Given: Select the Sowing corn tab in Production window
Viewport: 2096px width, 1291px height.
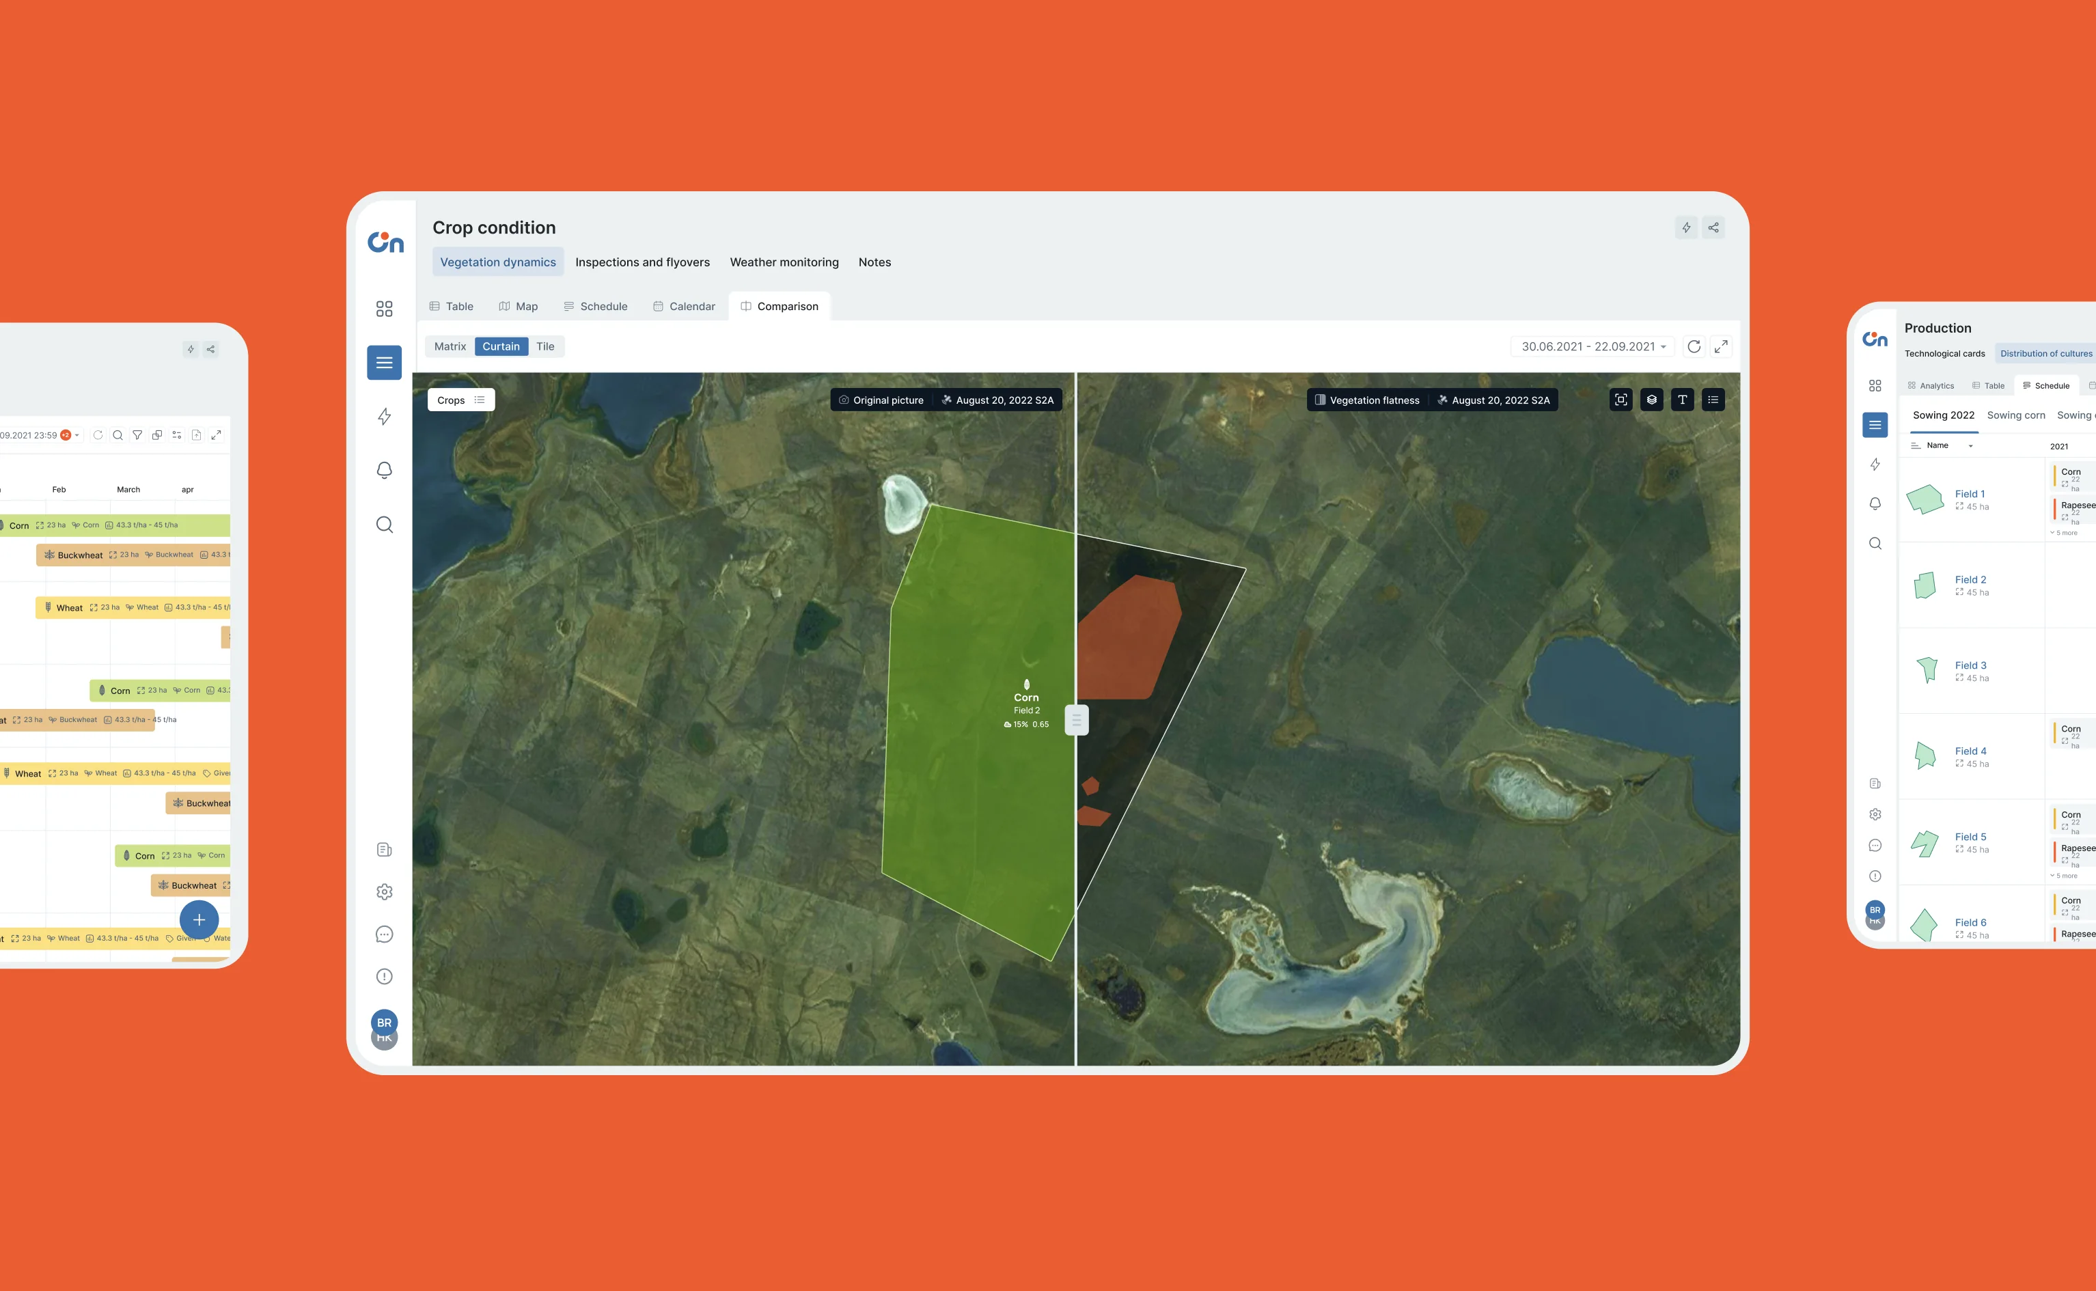Looking at the screenshot, I should coord(2016,416).
